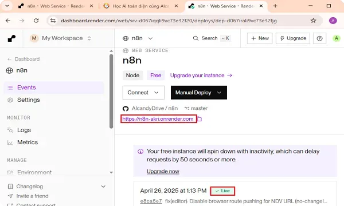Switch to the Học AI toàn diện tab
The image size is (344, 206).
(140, 6)
